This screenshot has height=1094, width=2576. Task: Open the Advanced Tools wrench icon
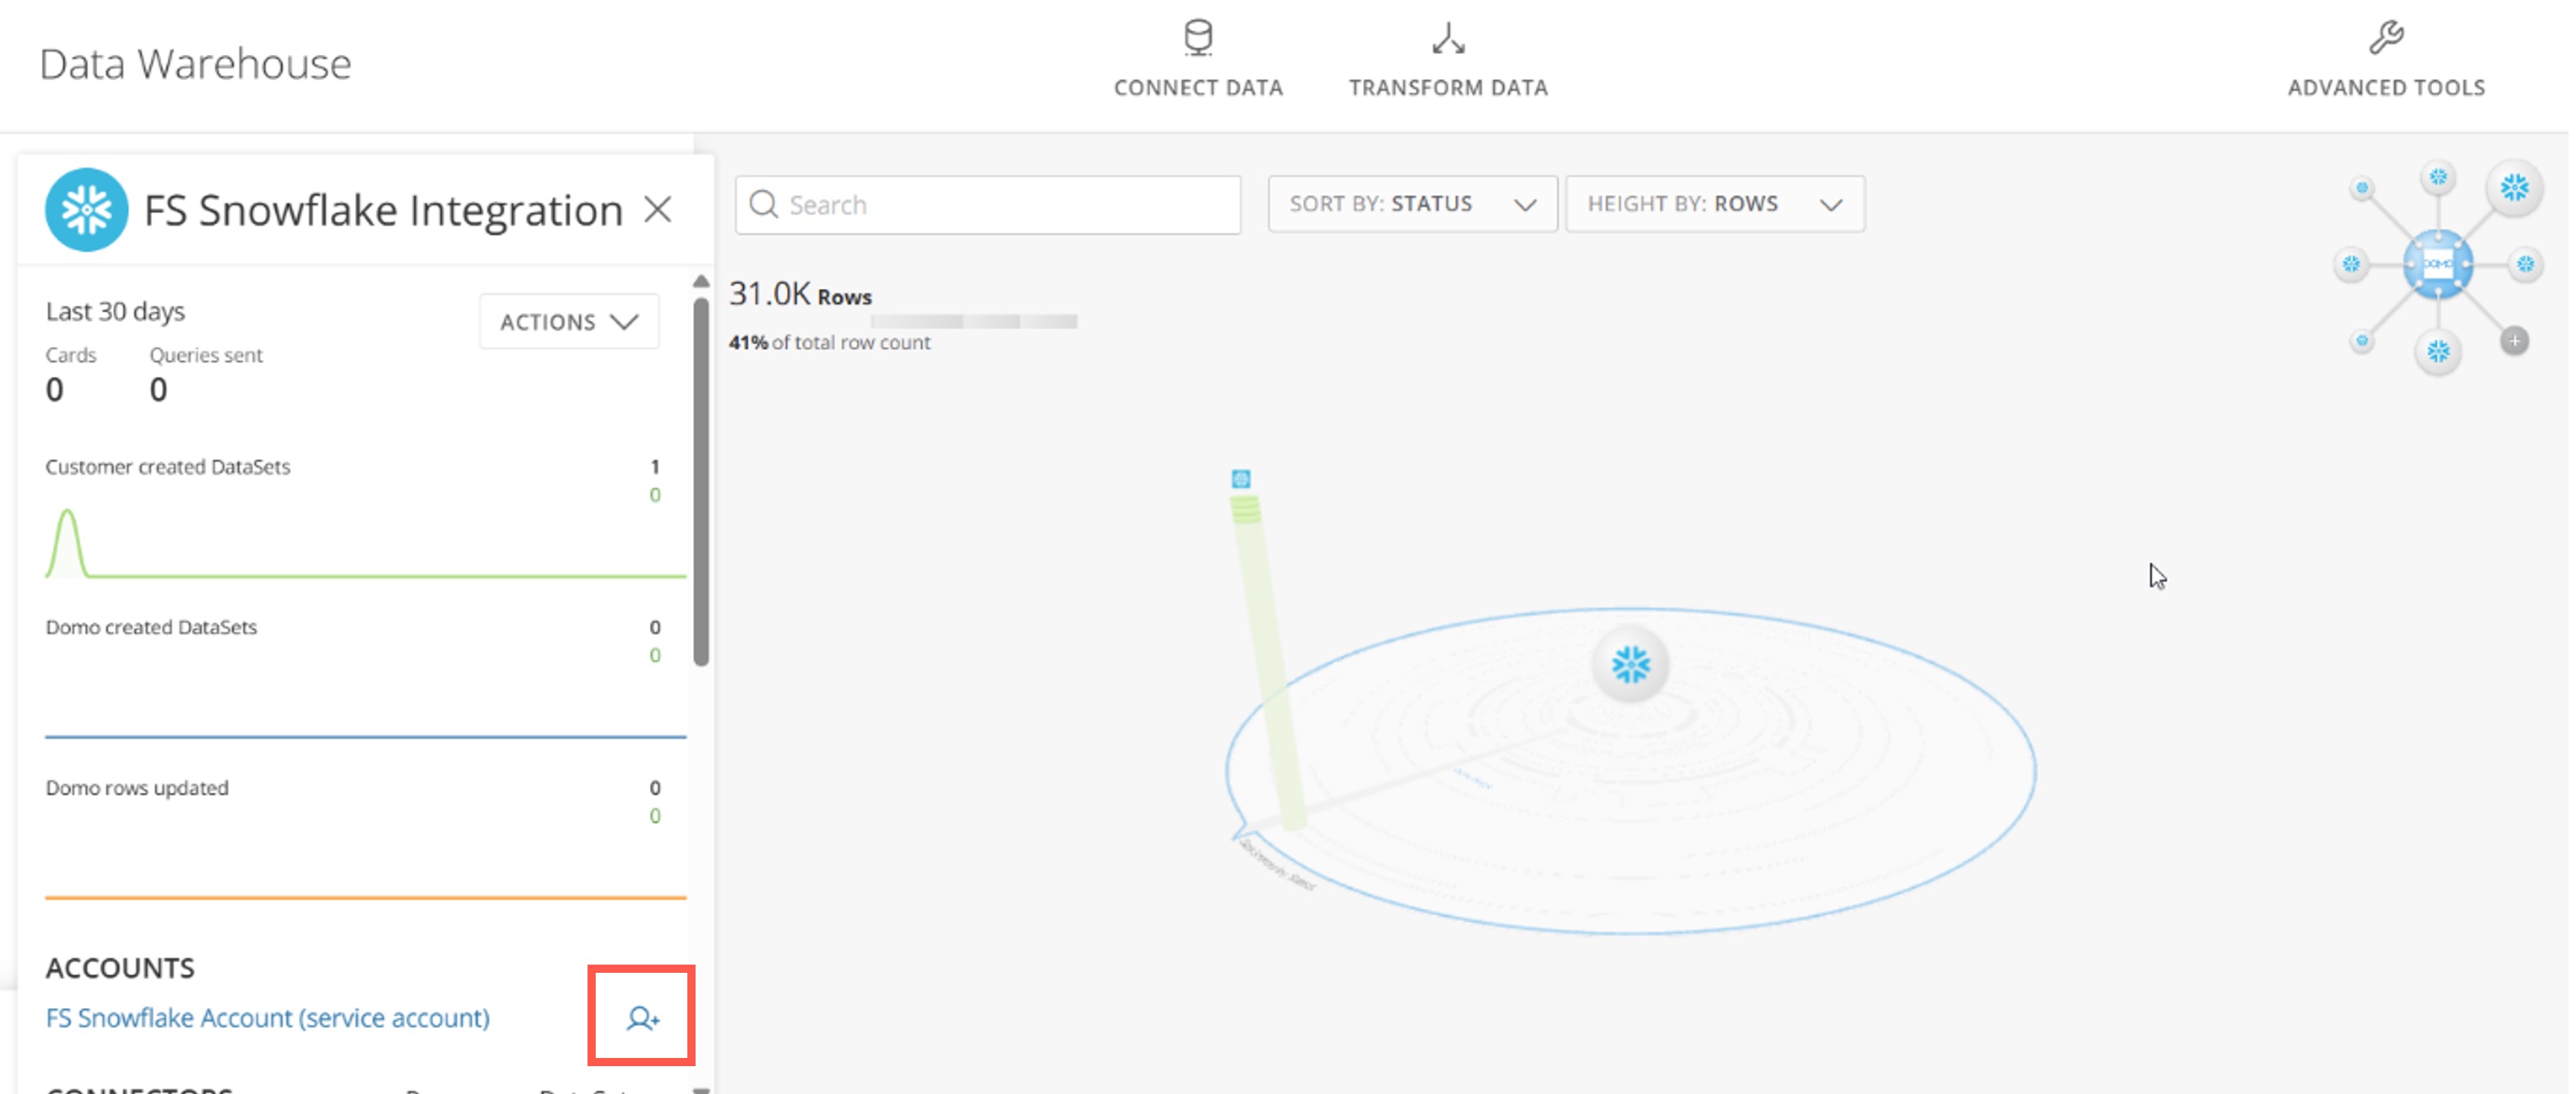point(2386,38)
